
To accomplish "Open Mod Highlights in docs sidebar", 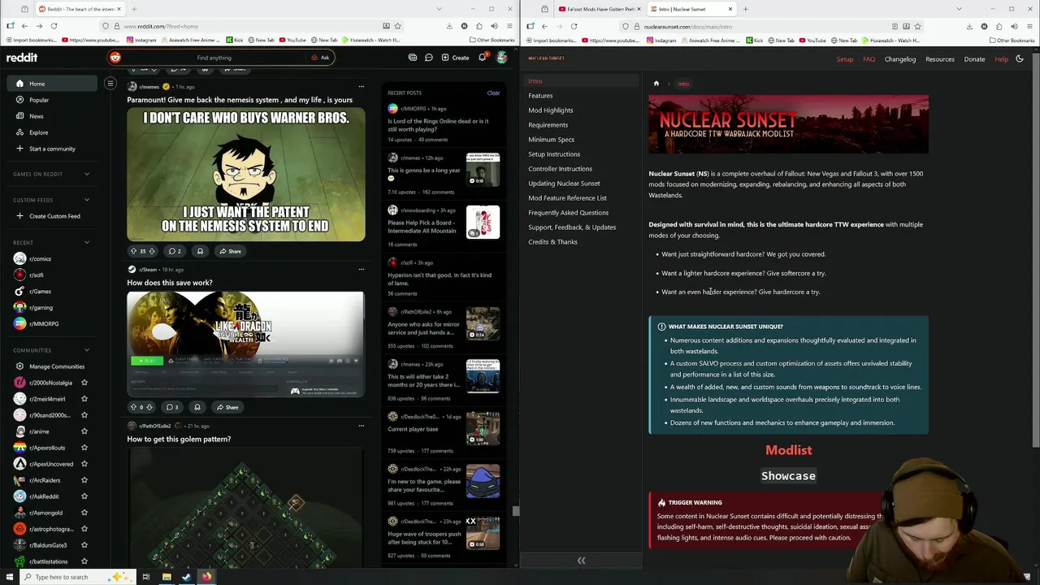I will click(x=551, y=110).
